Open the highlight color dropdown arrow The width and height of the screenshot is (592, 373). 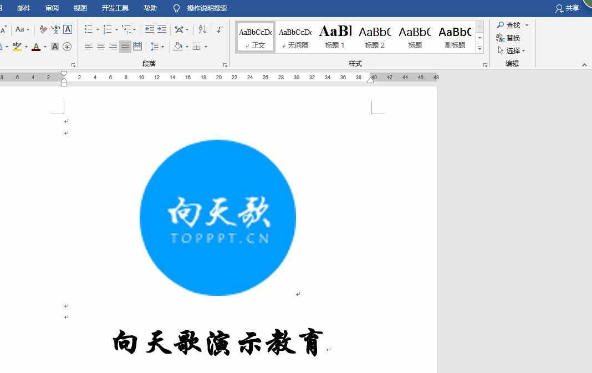pos(27,47)
